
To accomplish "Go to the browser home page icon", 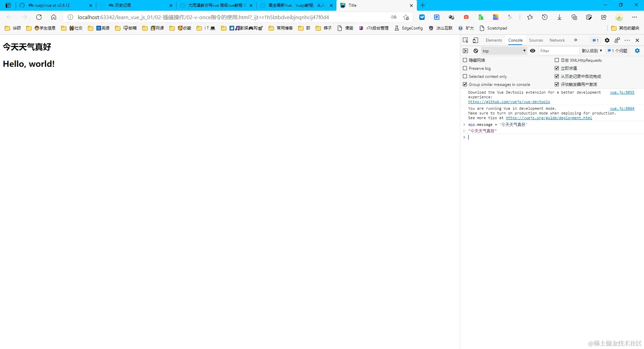I will click(x=54, y=17).
